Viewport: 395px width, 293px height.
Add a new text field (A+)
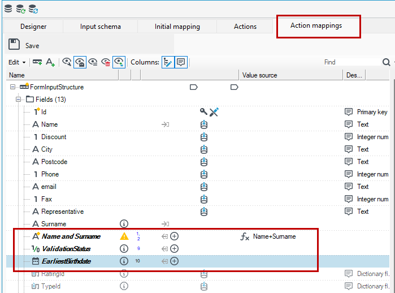pos(50,62)
